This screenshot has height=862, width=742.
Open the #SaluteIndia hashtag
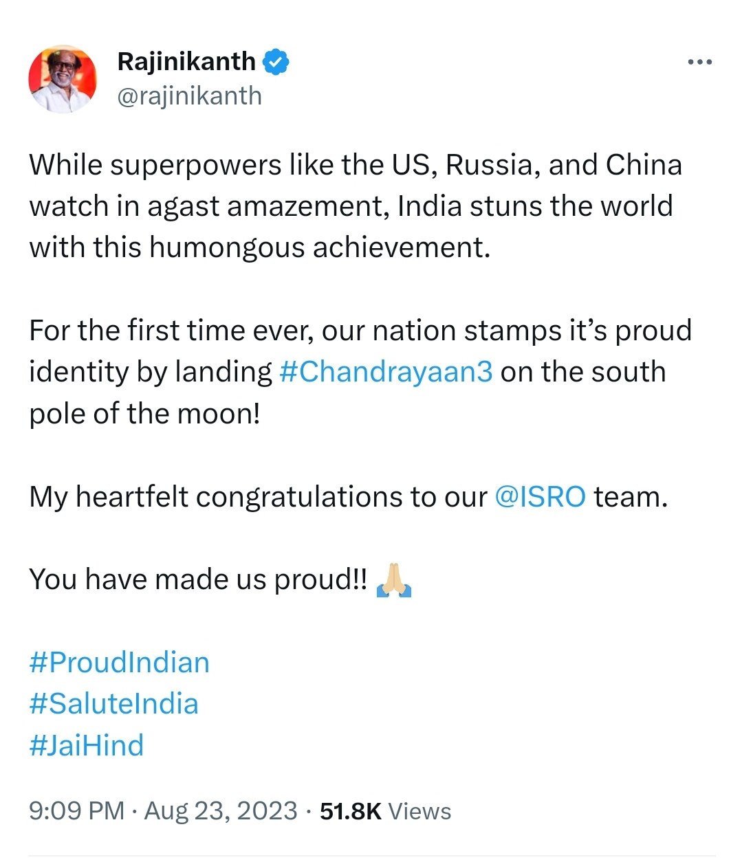(x=113, y=704)
